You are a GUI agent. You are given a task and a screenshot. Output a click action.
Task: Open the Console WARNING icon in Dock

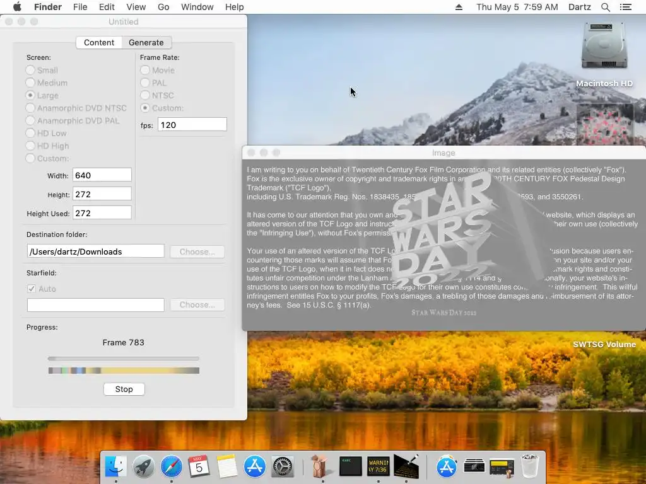[379, 466]
